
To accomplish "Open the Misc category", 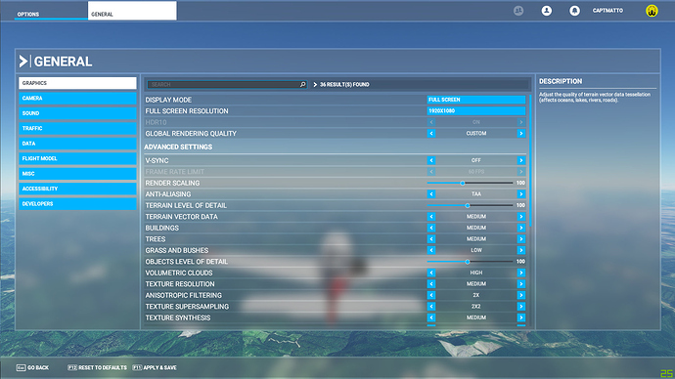I will point(77,174).
